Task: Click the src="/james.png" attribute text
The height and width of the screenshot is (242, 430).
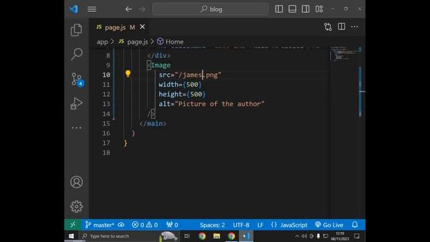Action: pos(189,75)
